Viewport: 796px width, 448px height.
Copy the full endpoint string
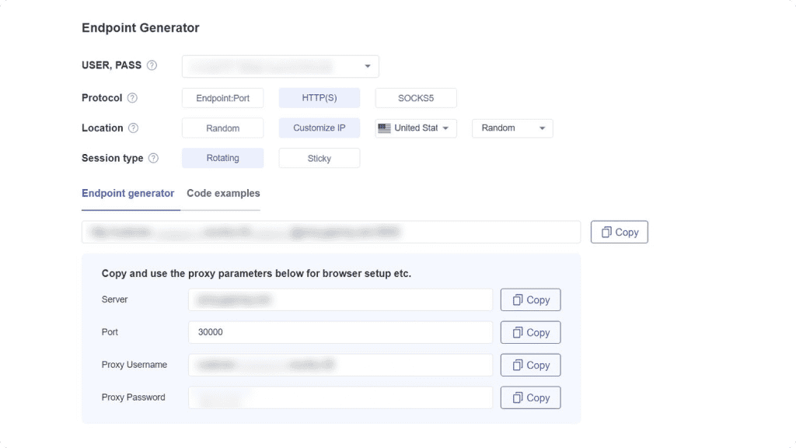619,231
